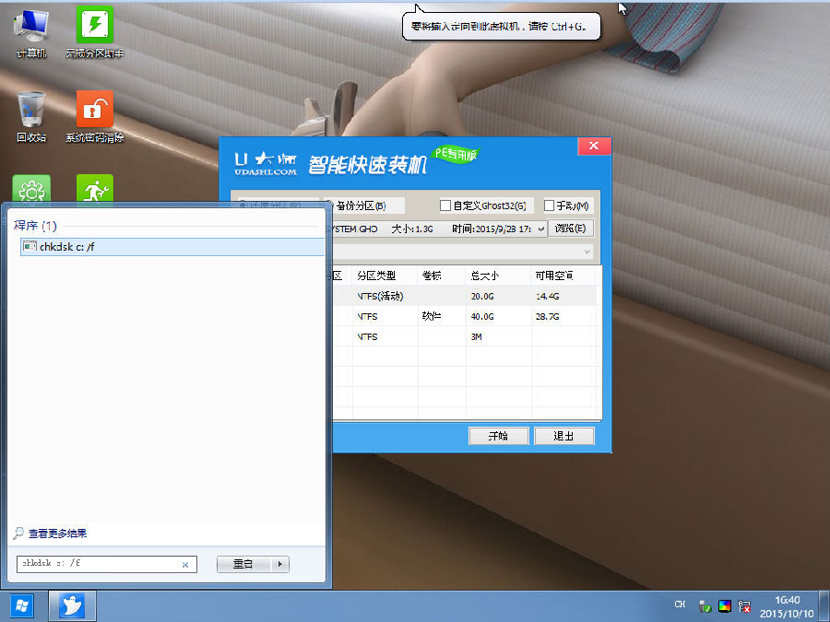Viewport: 830px width, 622px height.
Task: Click the 浏览(E) browse button
Action: click(x=571, y=229)
